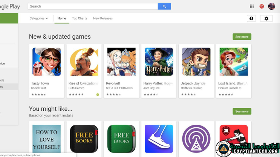Viewport: 280px width, 157px height.
Task: Select the Home tab
Action: [61, 18]
